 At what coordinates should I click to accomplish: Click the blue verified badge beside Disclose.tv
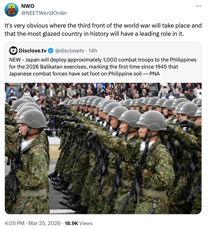point(51,51)
